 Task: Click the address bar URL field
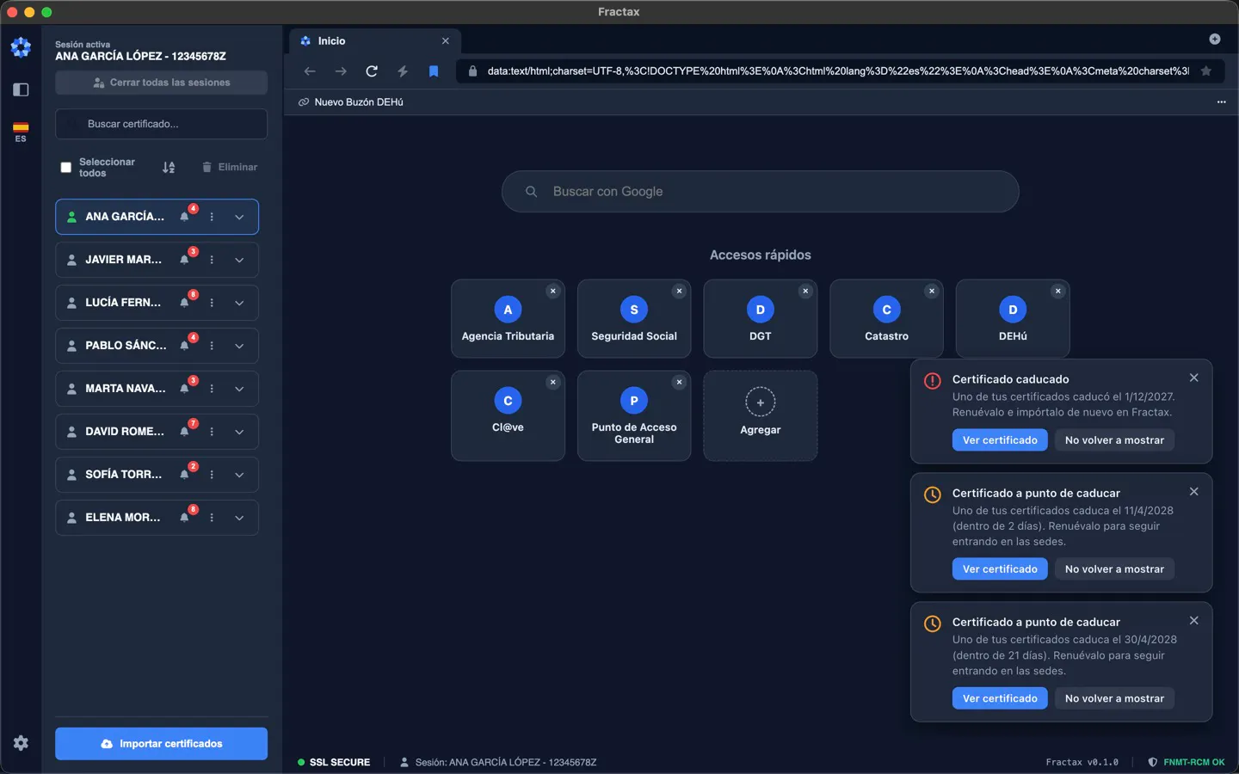click(838, 71)
